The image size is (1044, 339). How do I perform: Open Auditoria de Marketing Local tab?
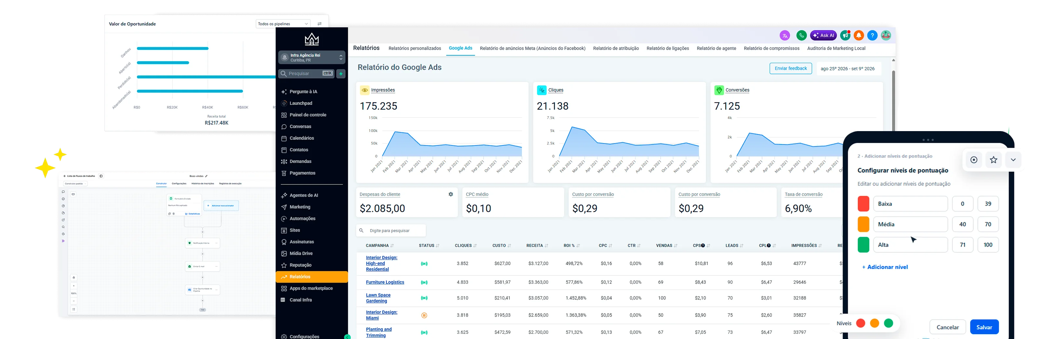(836, 48)
